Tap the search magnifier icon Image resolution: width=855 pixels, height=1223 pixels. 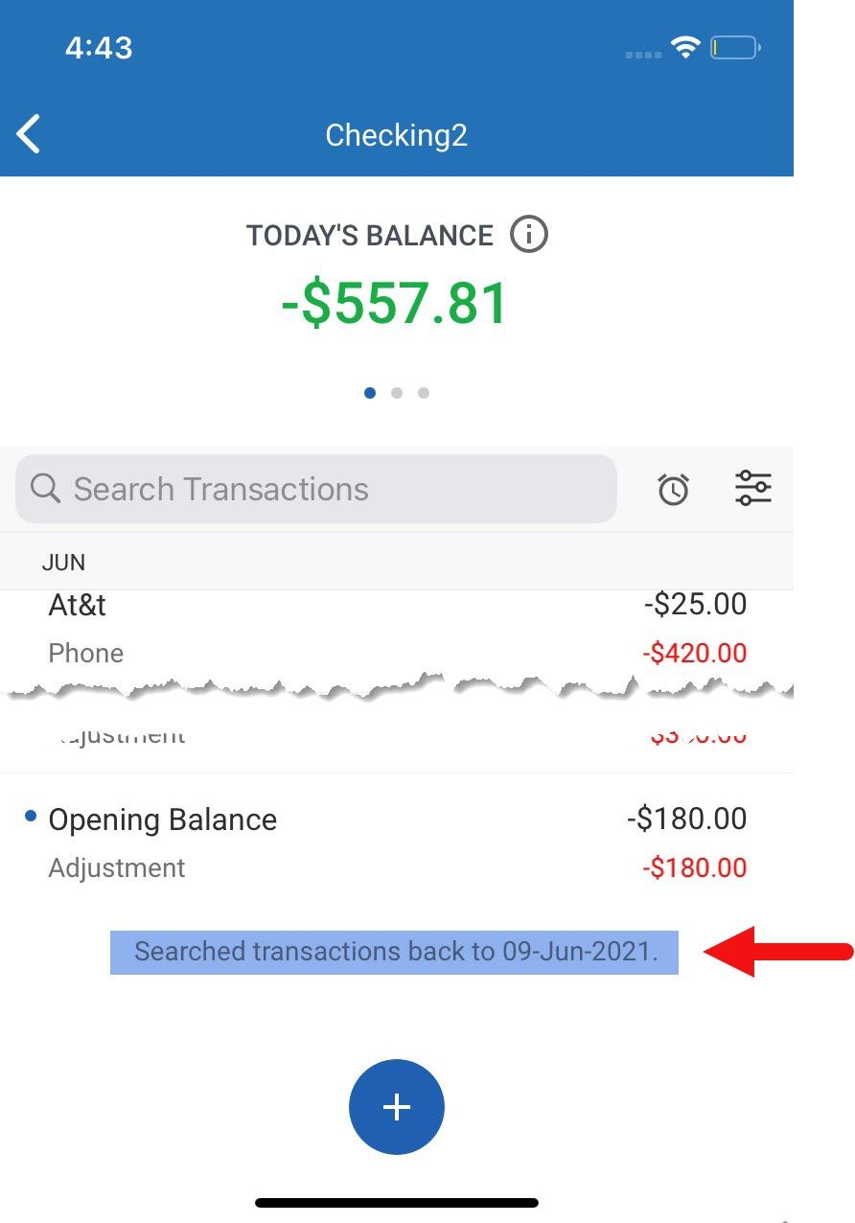[45, 489]
